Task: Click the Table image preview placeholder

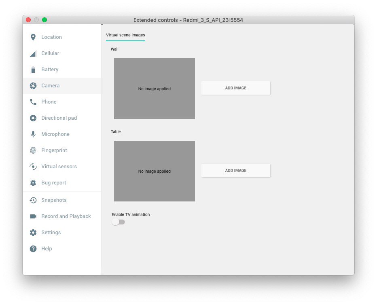Action: pos(155,171)
